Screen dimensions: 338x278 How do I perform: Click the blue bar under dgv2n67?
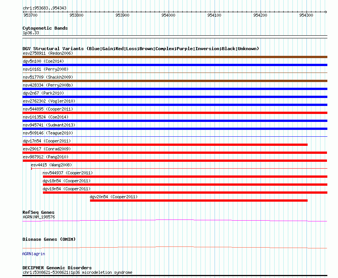pos(175,97)
